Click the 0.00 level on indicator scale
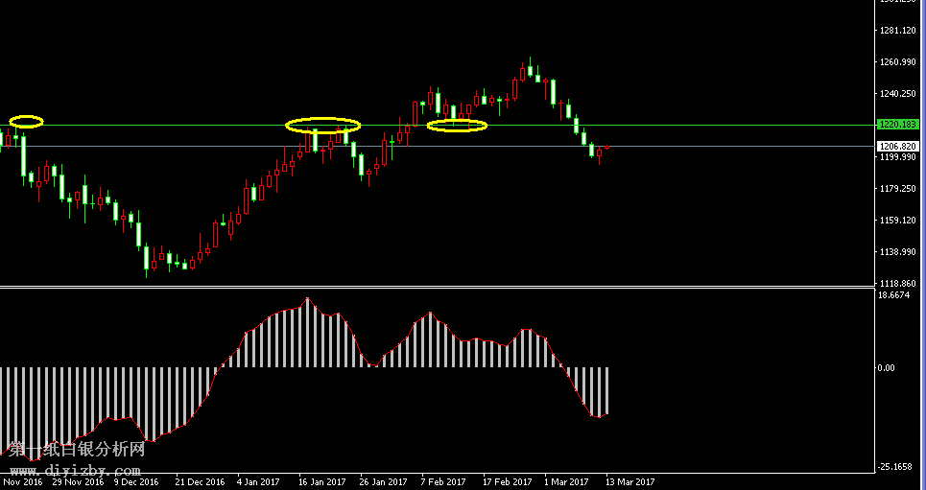 pos(886,367)
